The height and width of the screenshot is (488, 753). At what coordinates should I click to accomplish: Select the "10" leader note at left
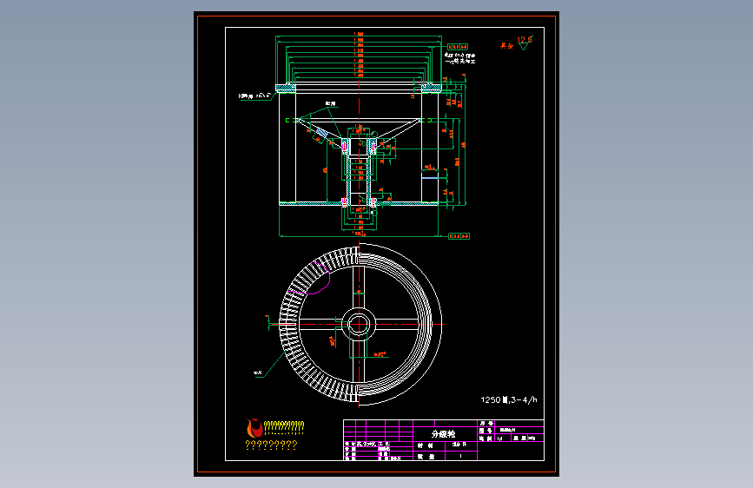click(254, 96)
